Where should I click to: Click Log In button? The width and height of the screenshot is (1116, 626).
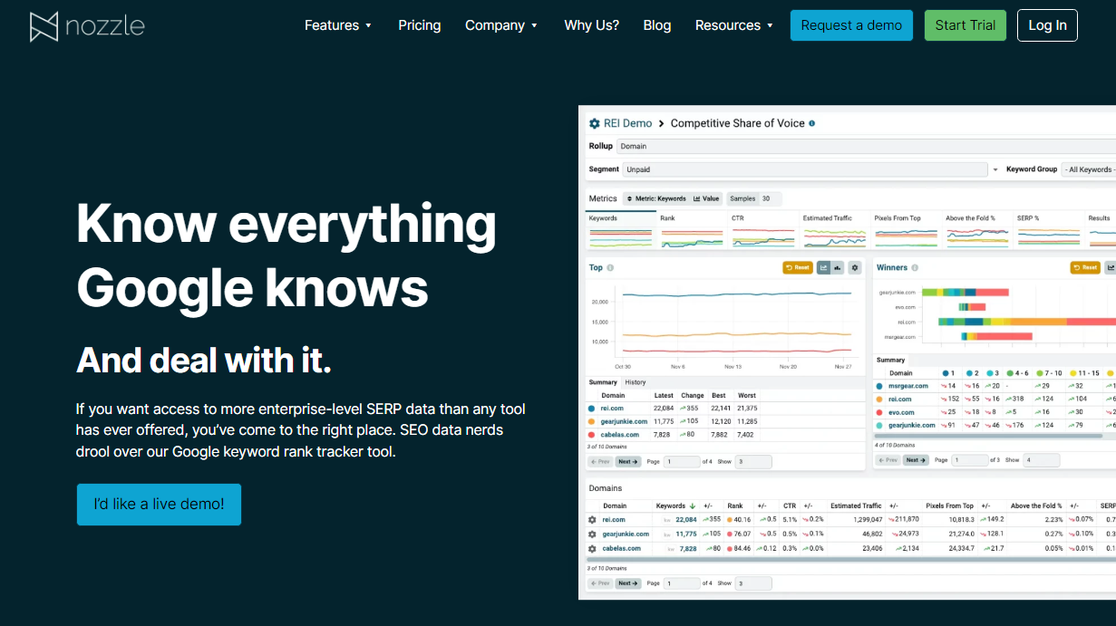(1047, 25)
